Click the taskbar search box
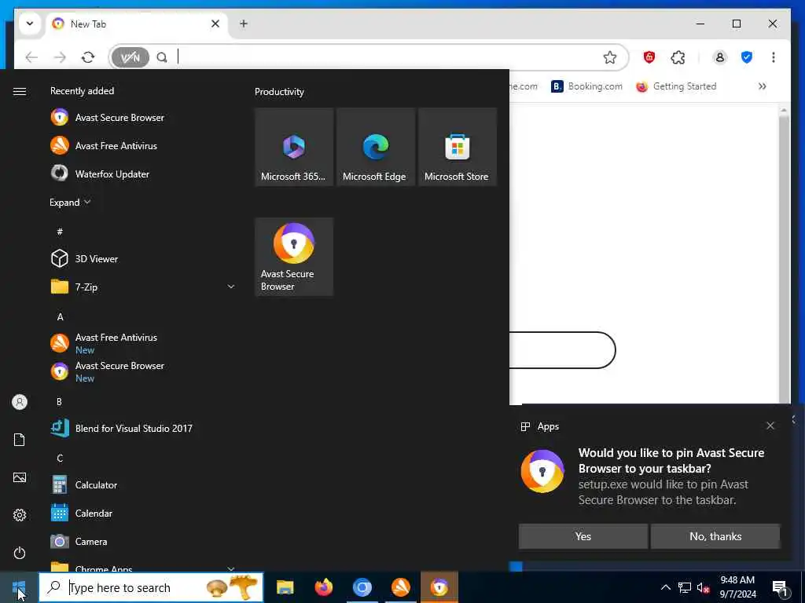Screen dimensions: 805x603 [151, 587]
